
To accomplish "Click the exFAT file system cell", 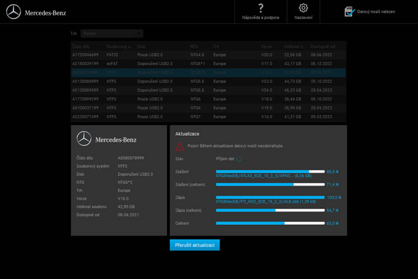I will coord(112,64).
